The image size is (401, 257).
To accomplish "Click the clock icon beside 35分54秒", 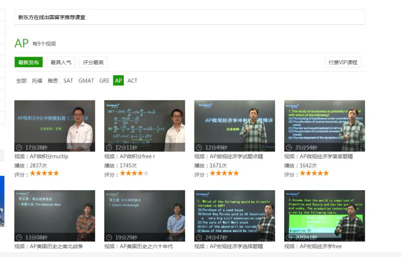I will (289, 148).
